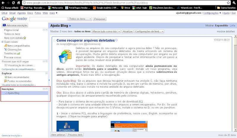Click in the Google Reader search field
This screenshot has height=138, width=237.
click(x=48, y=19)
